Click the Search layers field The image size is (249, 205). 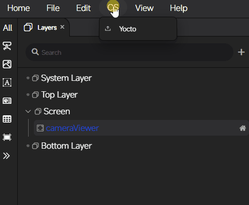(129, 52)
